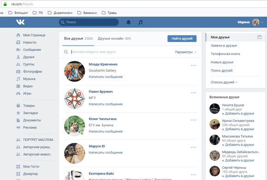Open Максимова Татьяна suggested friend avatar

point(215,140)
